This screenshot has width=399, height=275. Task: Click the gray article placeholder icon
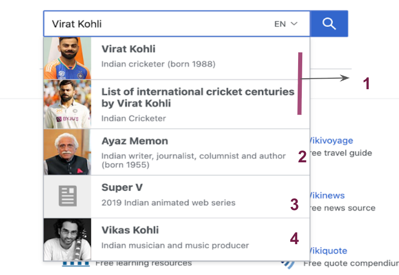[68, 196]
